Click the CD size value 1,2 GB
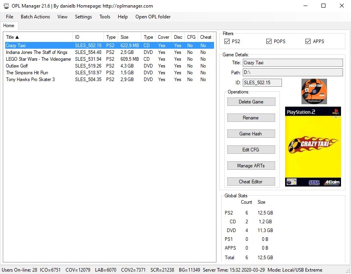The image size is (351, 274). point(265,222)
